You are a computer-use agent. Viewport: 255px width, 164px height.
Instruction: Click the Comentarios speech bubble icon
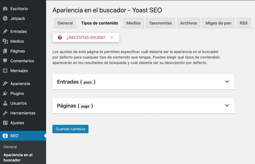tap(5, 61)
